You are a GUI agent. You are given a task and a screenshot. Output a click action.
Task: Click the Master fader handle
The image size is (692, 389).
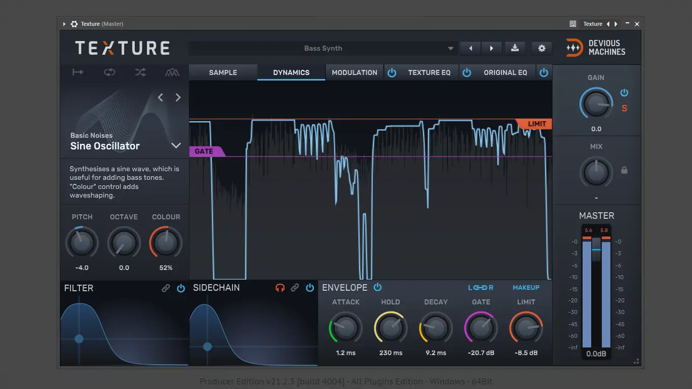(x=596, y=249)
